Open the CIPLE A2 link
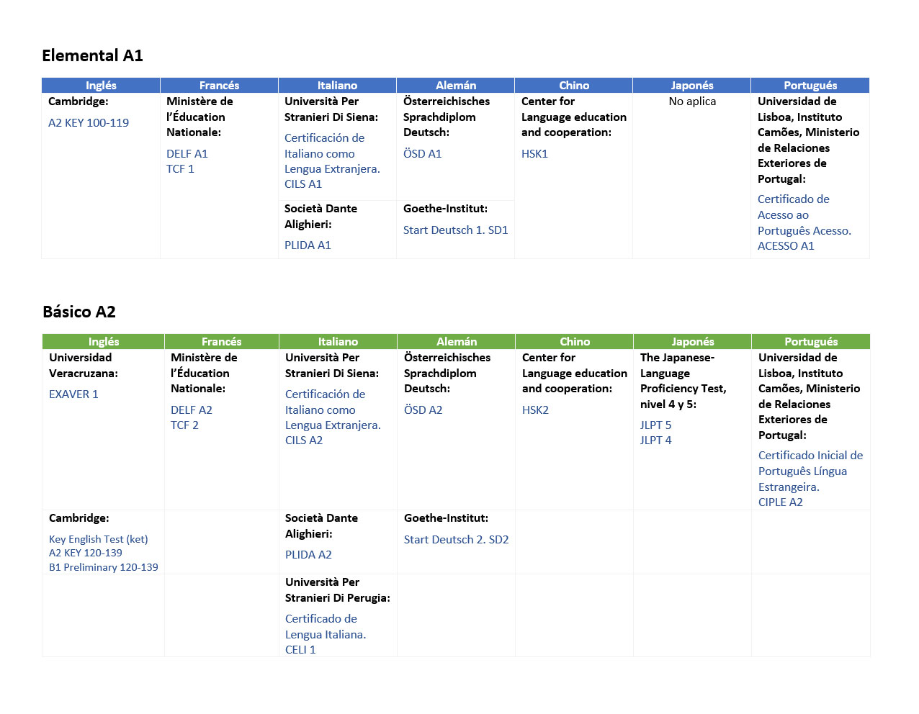This screenshot has height=714, width=919. pyautogui.click(x=780, y=502)
